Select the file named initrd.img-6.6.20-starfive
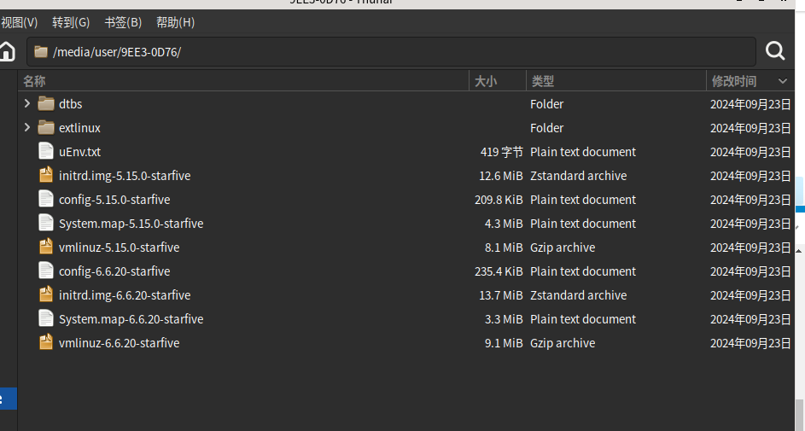This screenshot has width=805, height=431. click(125, 295)
